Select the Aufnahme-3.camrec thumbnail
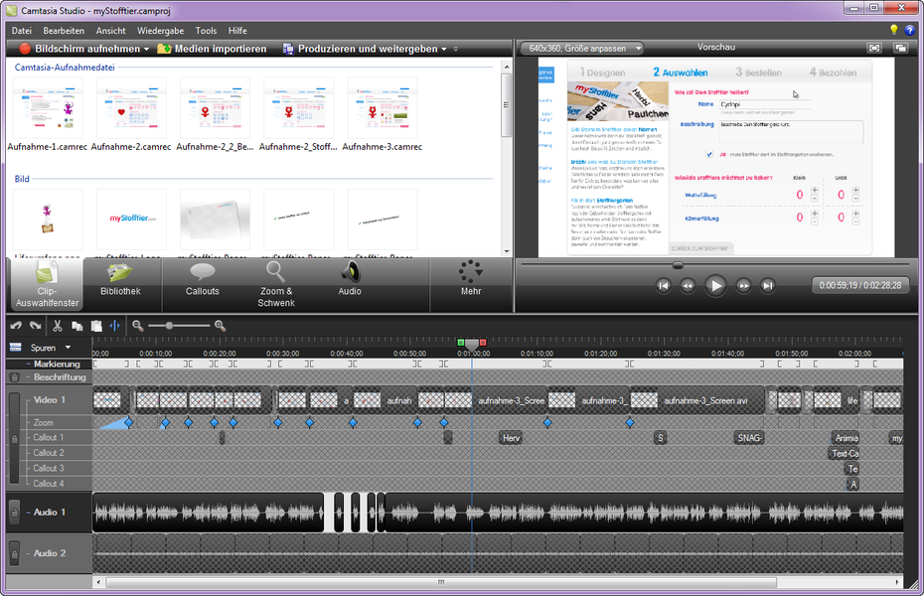This screenshot has height=596, width=924. click(x=383, y=107)
